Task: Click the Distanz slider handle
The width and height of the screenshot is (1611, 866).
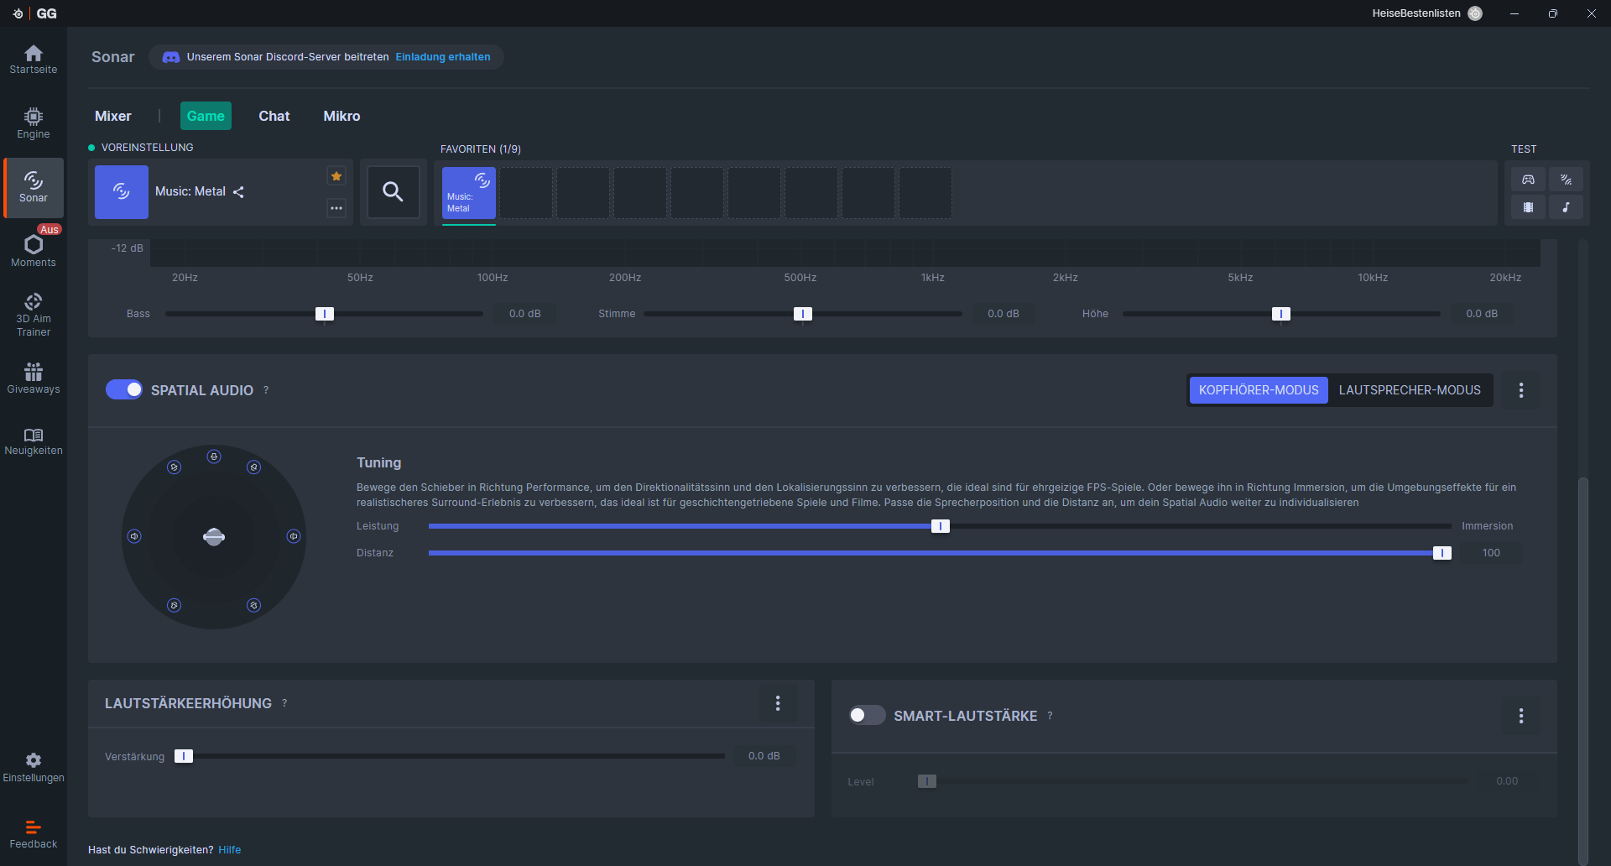Action: click(1442, 553)
